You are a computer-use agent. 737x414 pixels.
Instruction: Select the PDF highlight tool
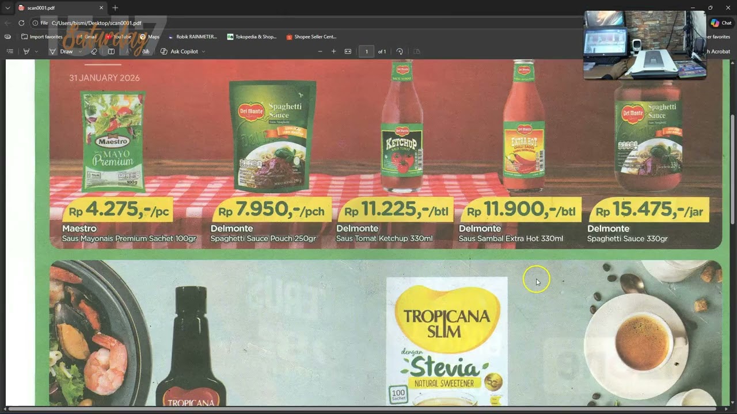tap(26, 52)
